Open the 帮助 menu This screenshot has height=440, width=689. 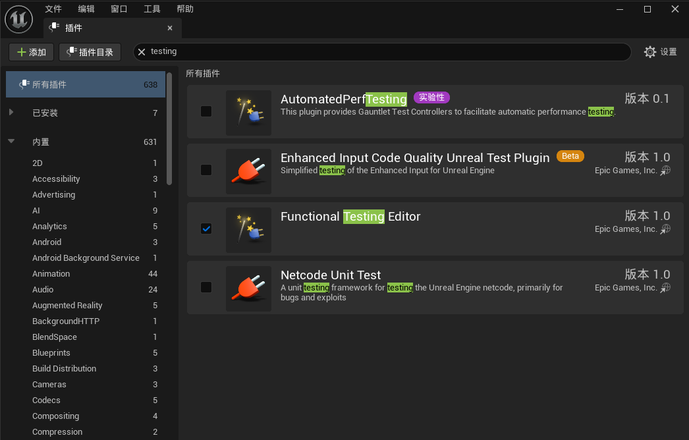click(185, 9)
